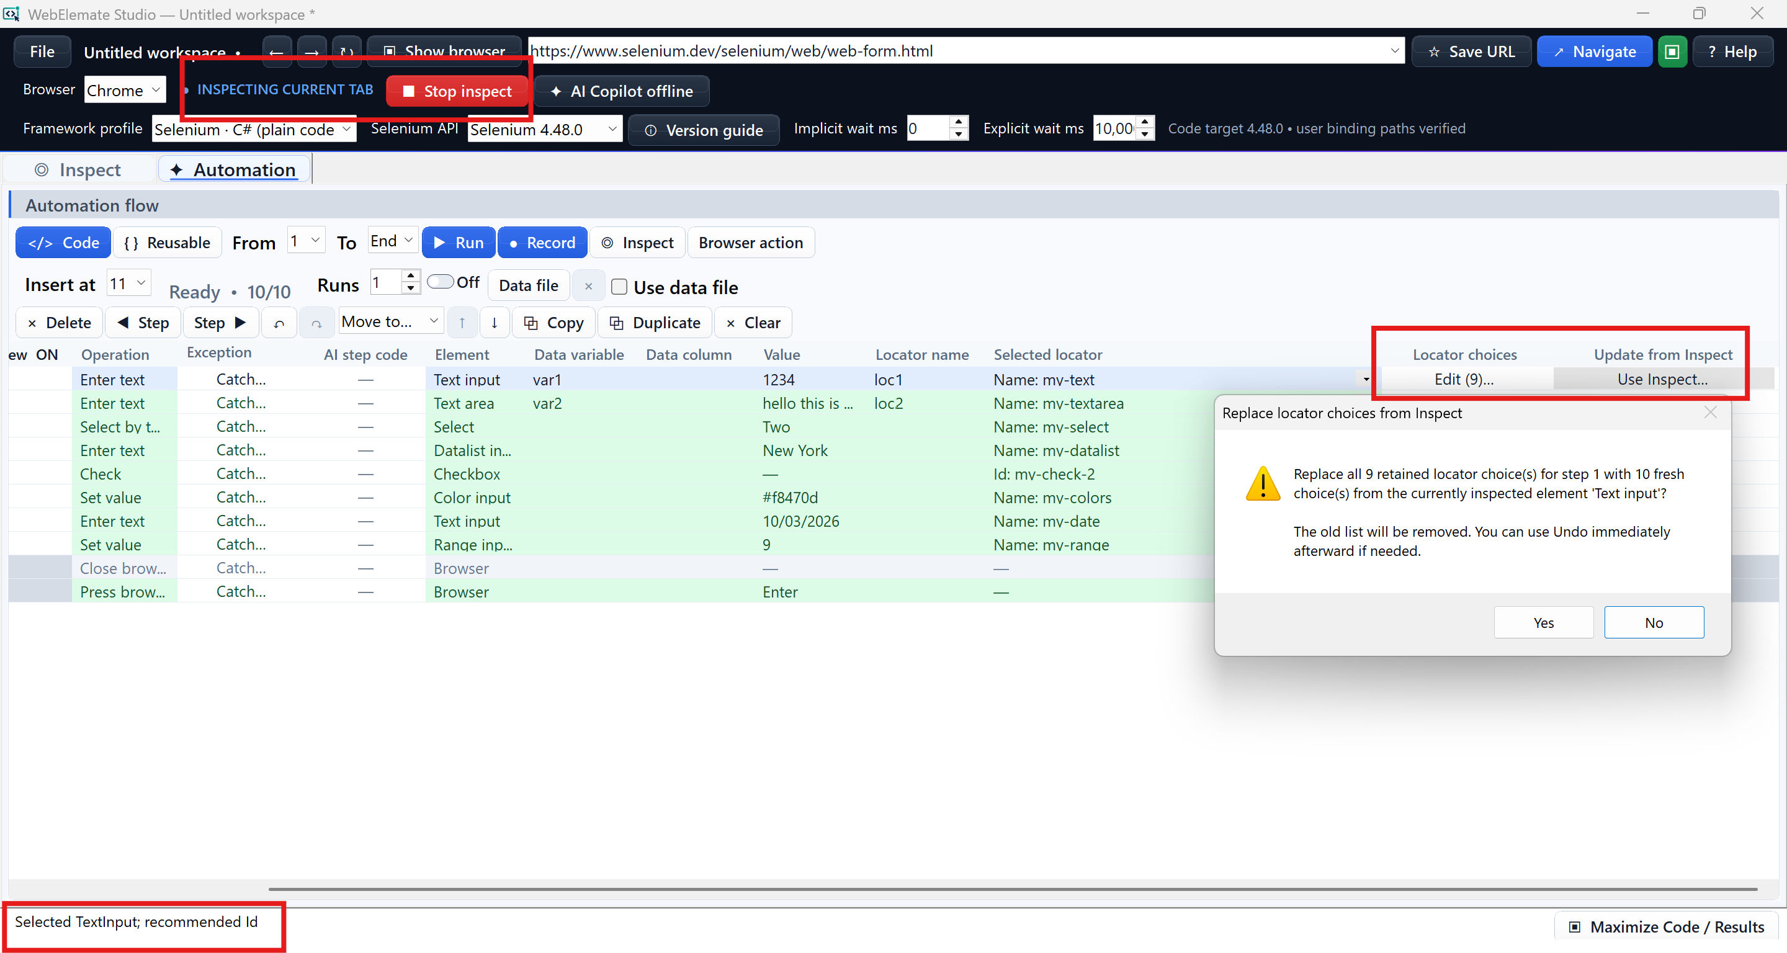Start recording with the Record button

tap(542, 243)
